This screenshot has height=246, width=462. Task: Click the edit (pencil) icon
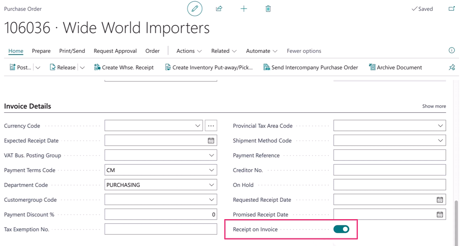(x=195, y=9)
